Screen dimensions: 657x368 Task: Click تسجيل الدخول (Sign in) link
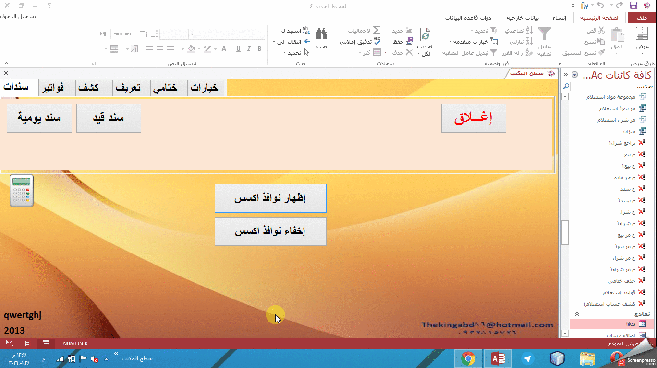18,16
